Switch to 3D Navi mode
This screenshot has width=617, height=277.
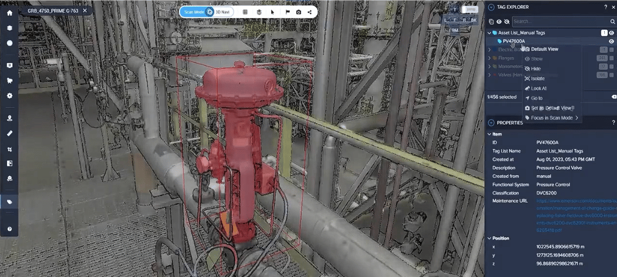click(223, 12)
